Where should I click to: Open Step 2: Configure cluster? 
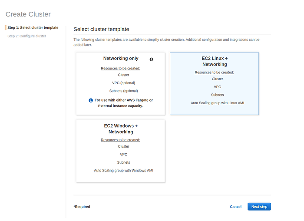27,36
